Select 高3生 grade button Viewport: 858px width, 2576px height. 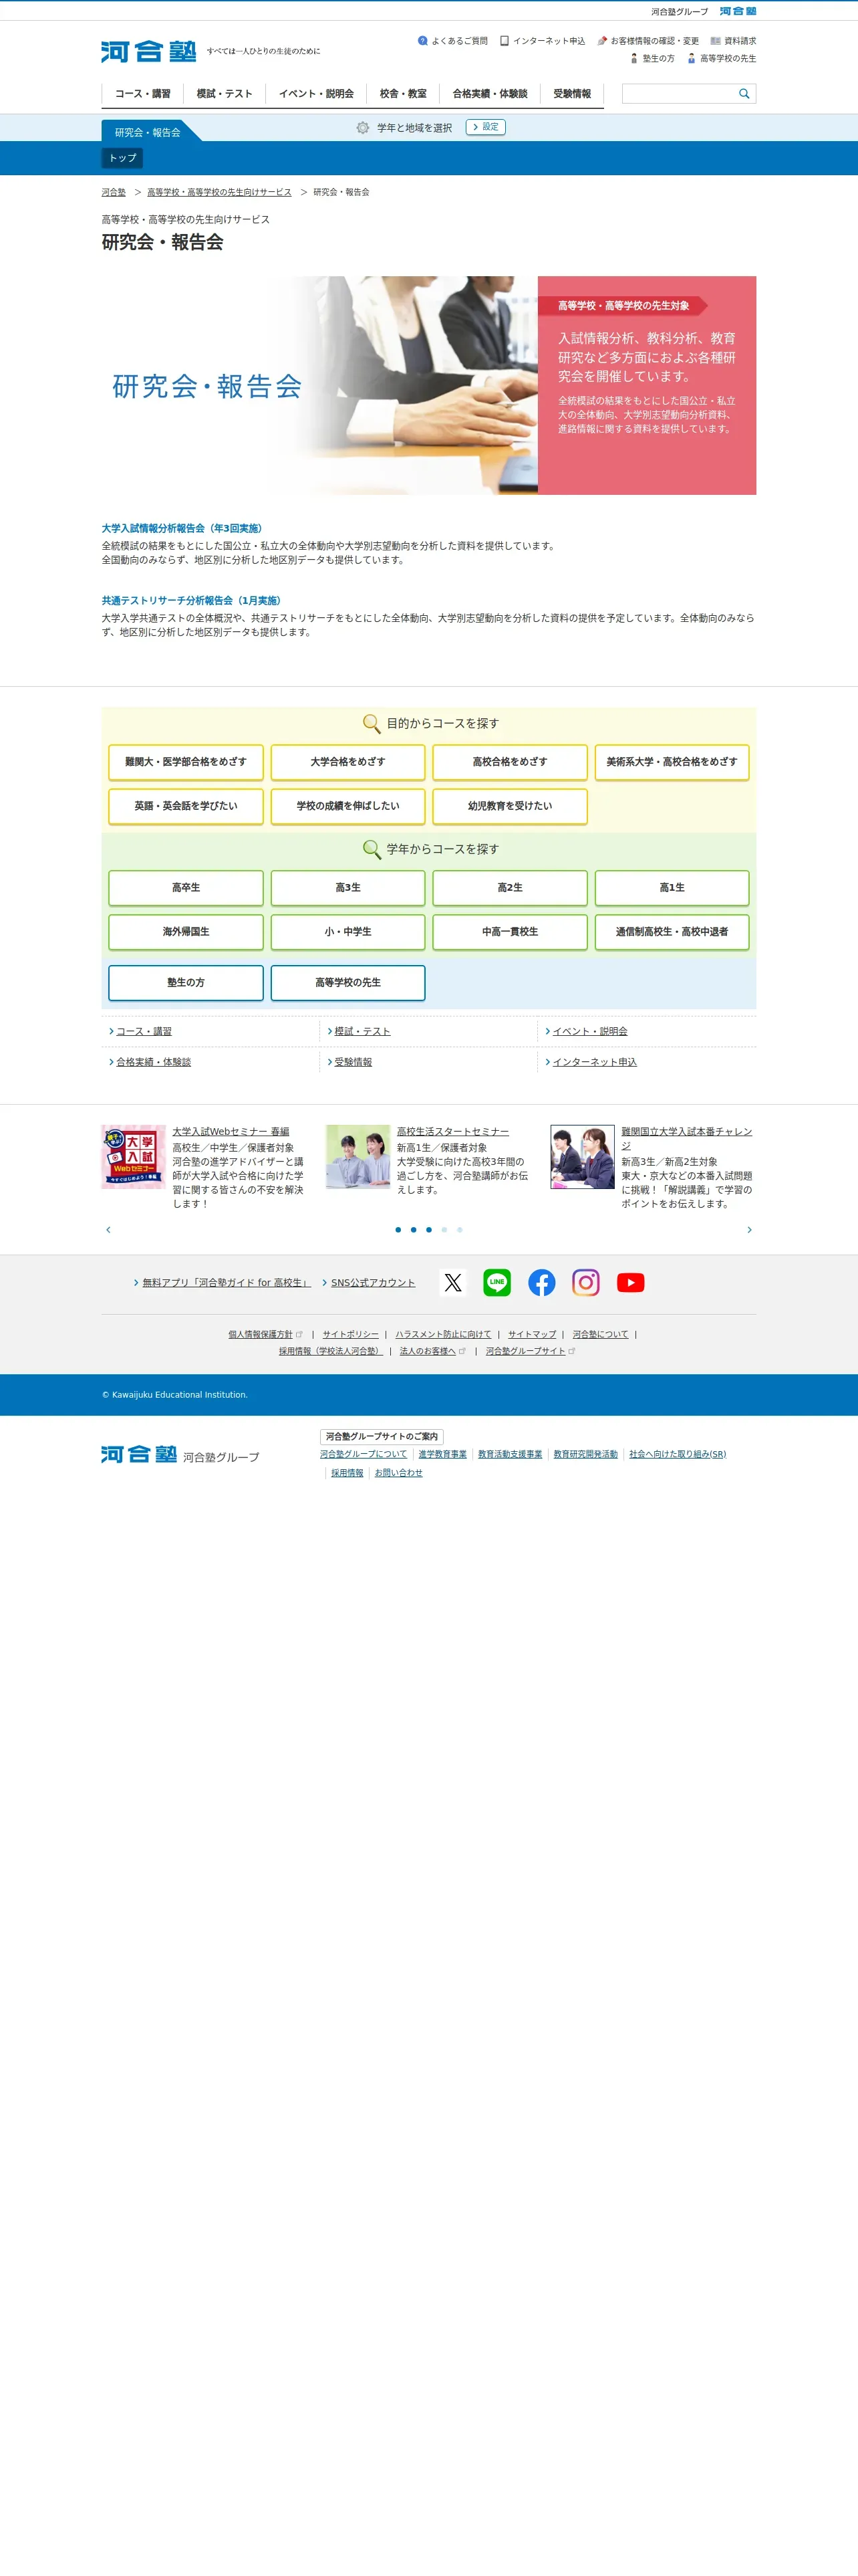[x=347, y=888]
